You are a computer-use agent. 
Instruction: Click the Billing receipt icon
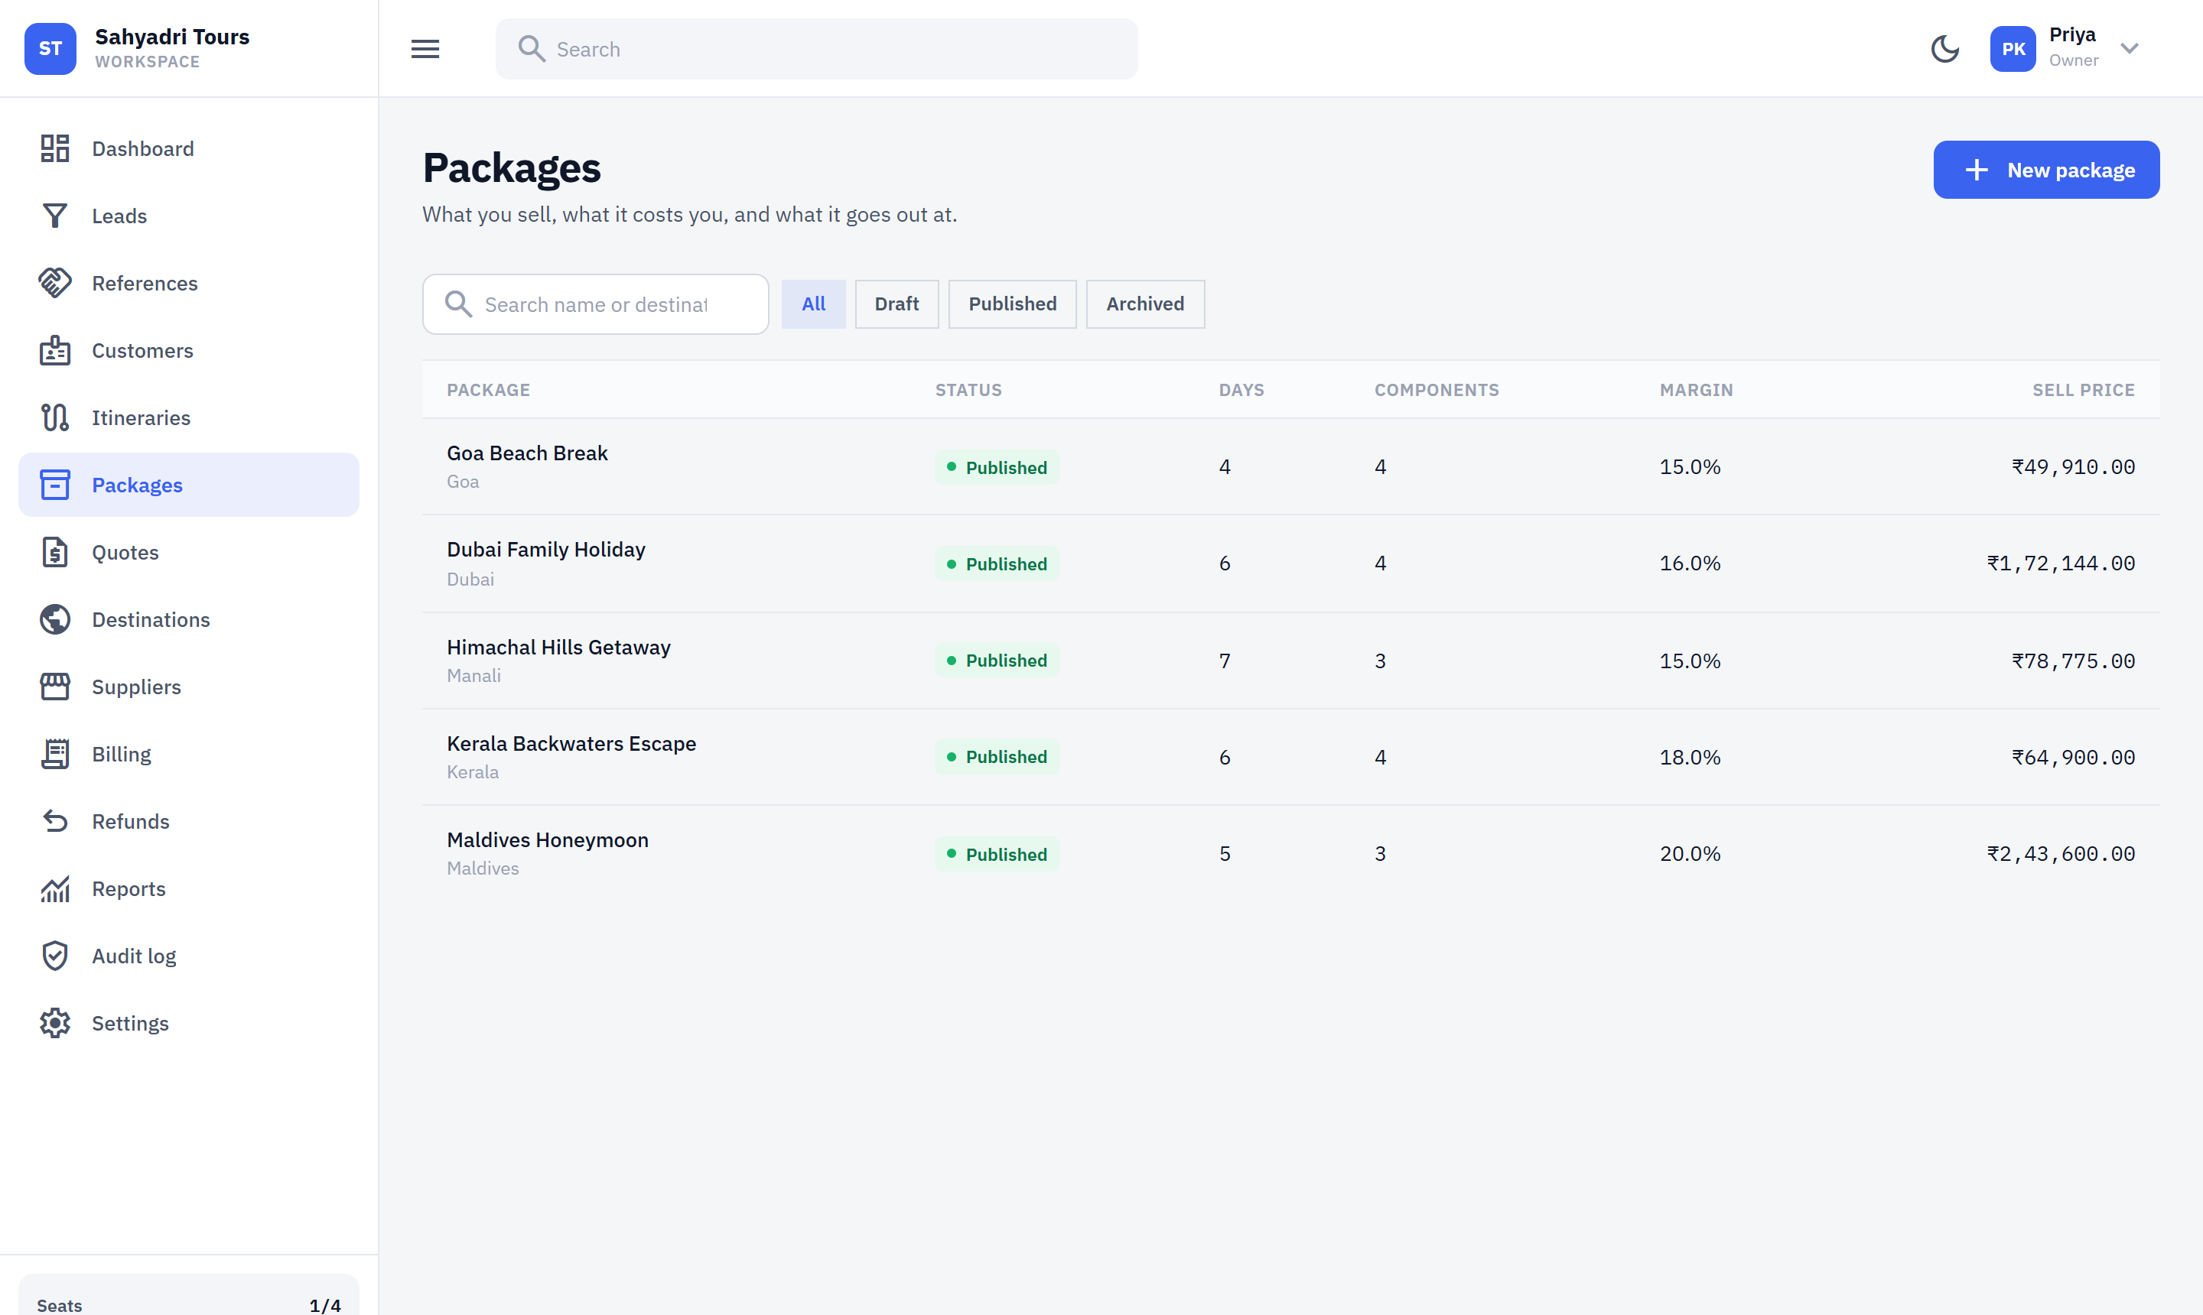[x=54, y=755]
